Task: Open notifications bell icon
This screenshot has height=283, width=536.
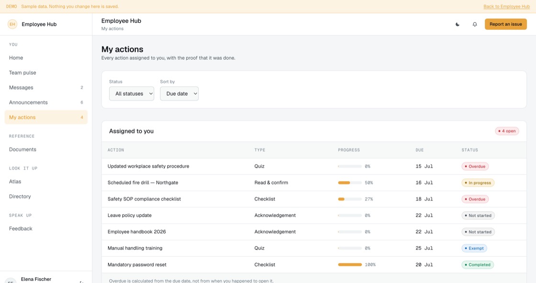Action: pos(474,24)
